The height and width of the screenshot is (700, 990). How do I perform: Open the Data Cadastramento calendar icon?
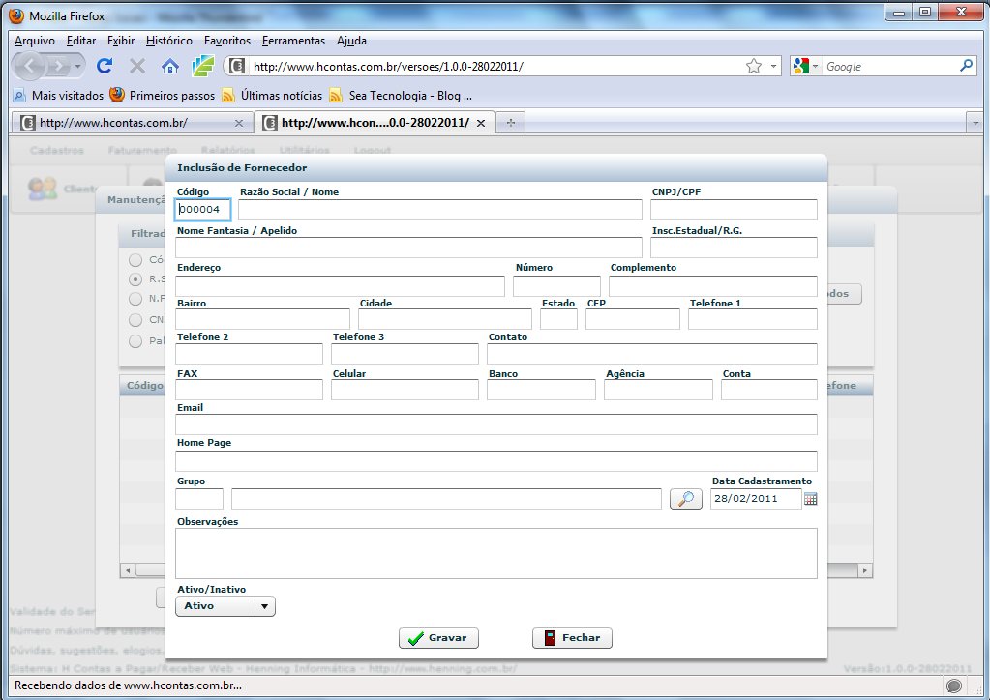(x=811, y=499)
